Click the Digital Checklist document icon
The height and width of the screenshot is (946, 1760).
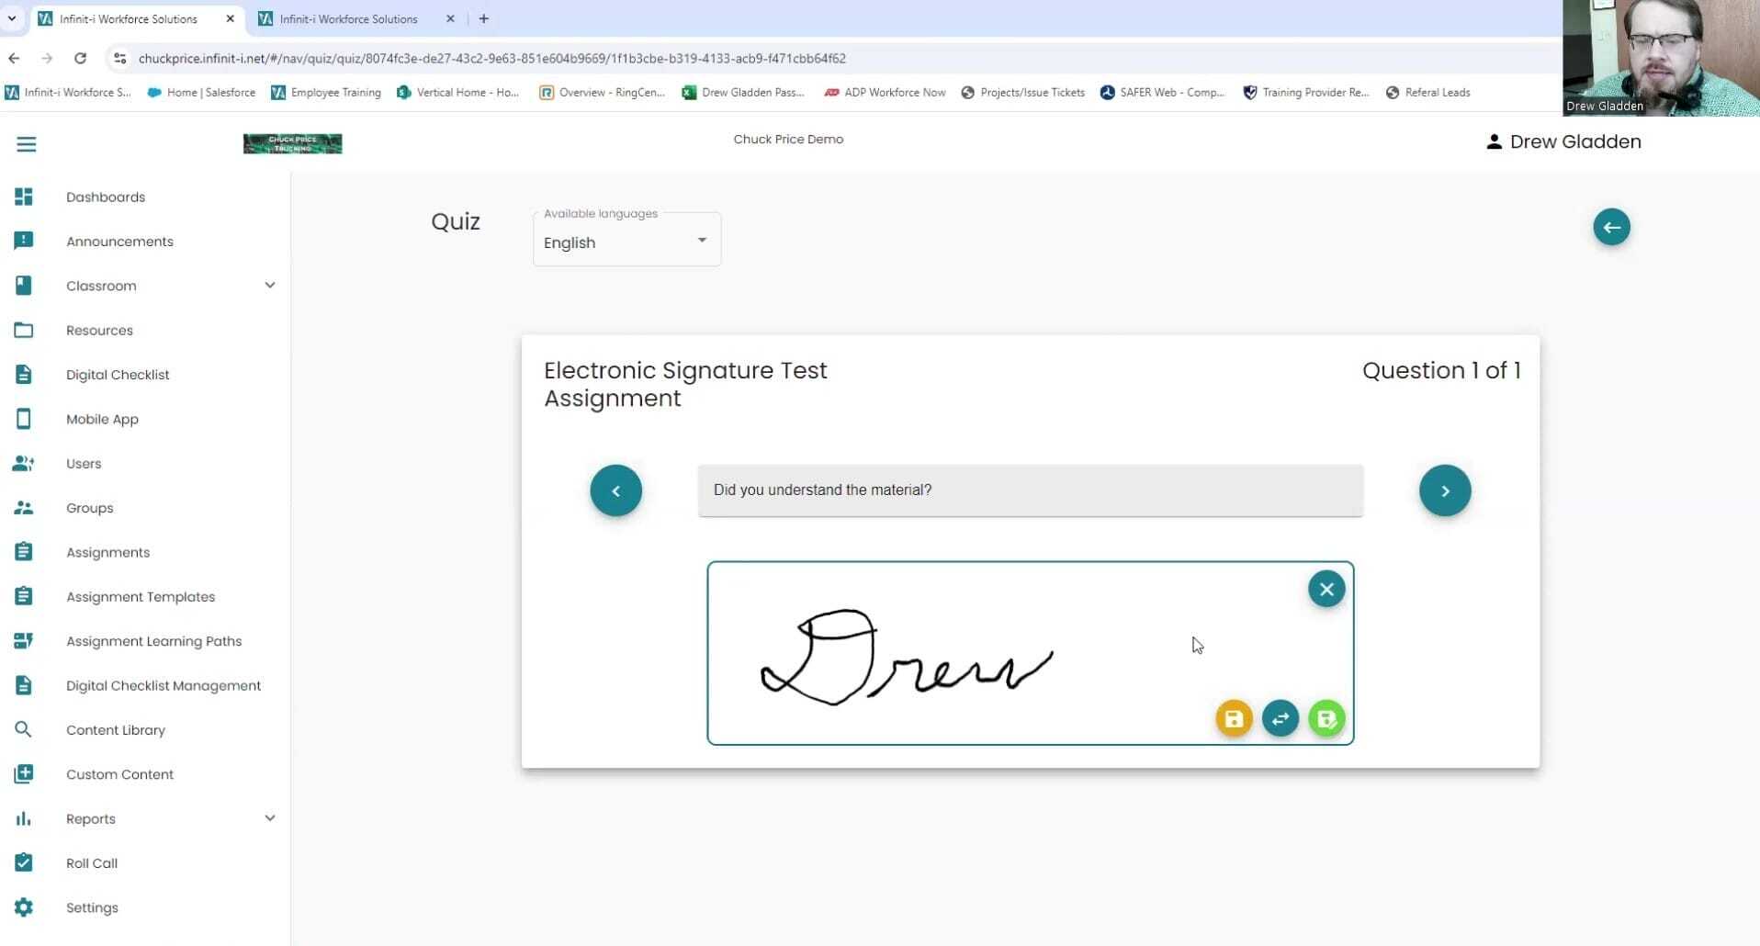(23, 374)
